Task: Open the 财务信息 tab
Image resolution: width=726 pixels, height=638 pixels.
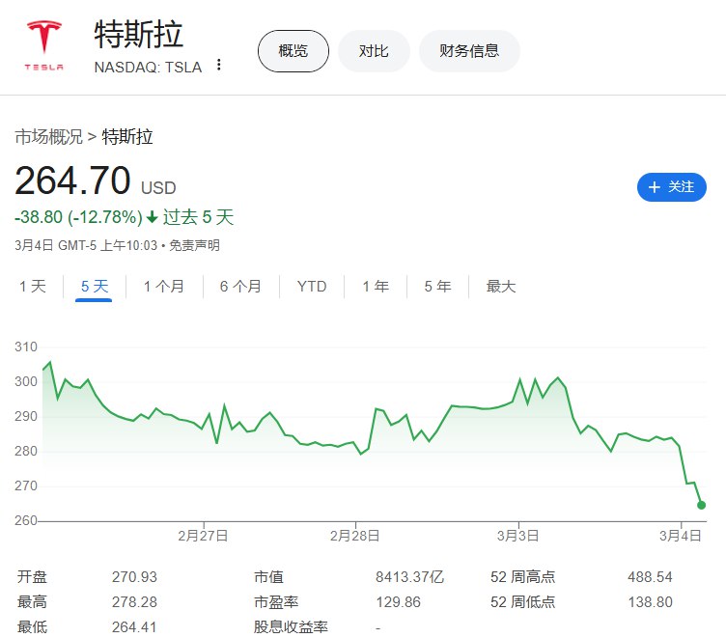Action: pyautogui.click(x=469, y=51)
